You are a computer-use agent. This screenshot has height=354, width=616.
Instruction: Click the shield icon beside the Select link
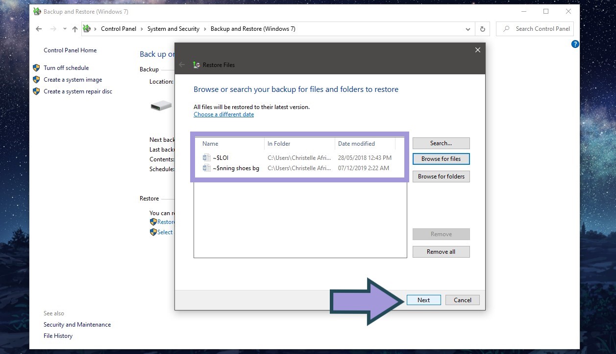[153, 232]
